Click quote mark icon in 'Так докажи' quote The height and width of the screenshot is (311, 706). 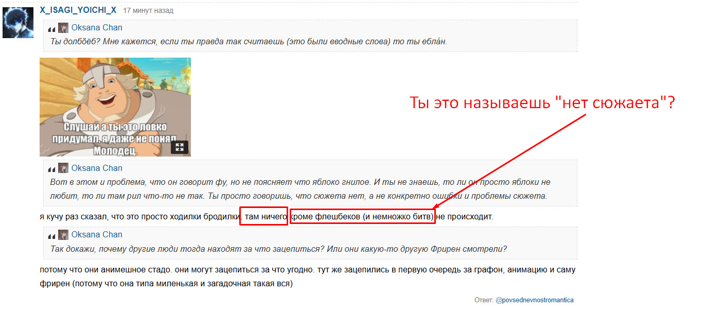[51, 236]
